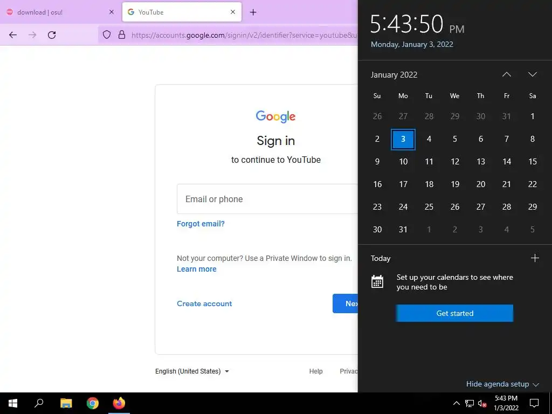
Task: Add a new event with plus icon
Action: click(535, 258)
